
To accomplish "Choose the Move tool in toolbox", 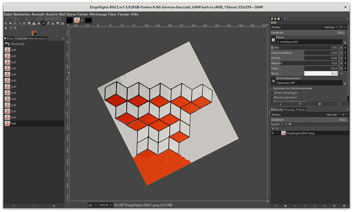I will point(6,24).
